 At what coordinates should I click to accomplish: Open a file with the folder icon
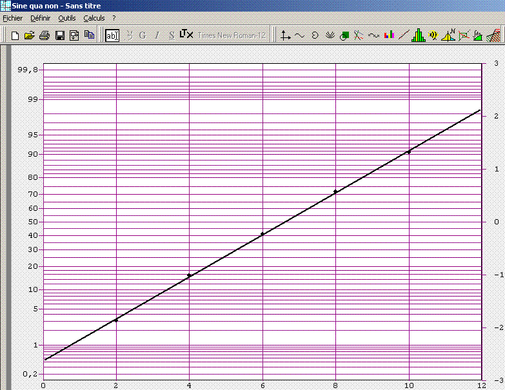point(29,35)
